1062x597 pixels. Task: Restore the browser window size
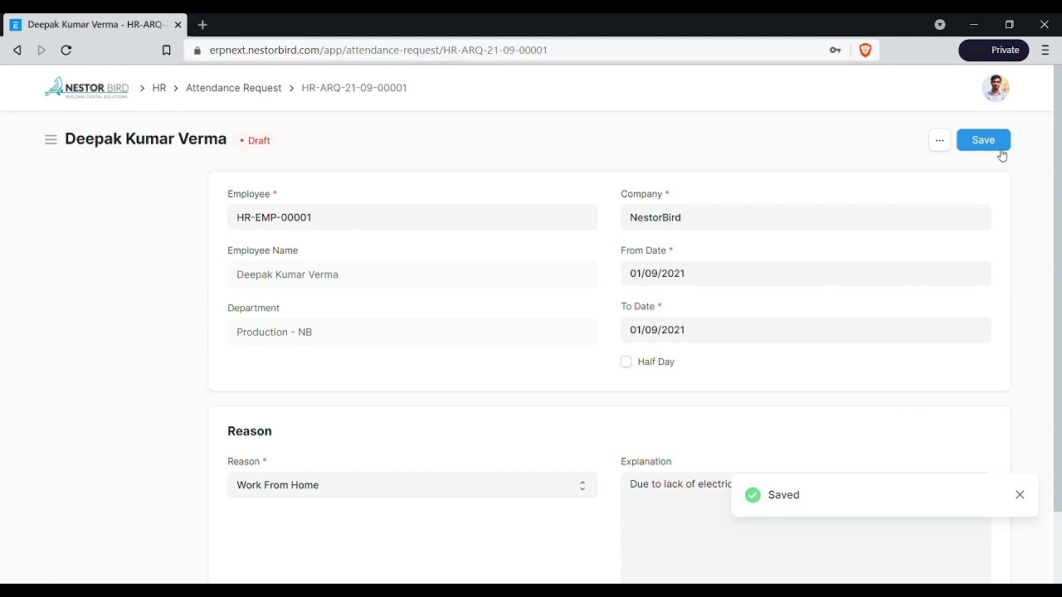[1009, 25]
